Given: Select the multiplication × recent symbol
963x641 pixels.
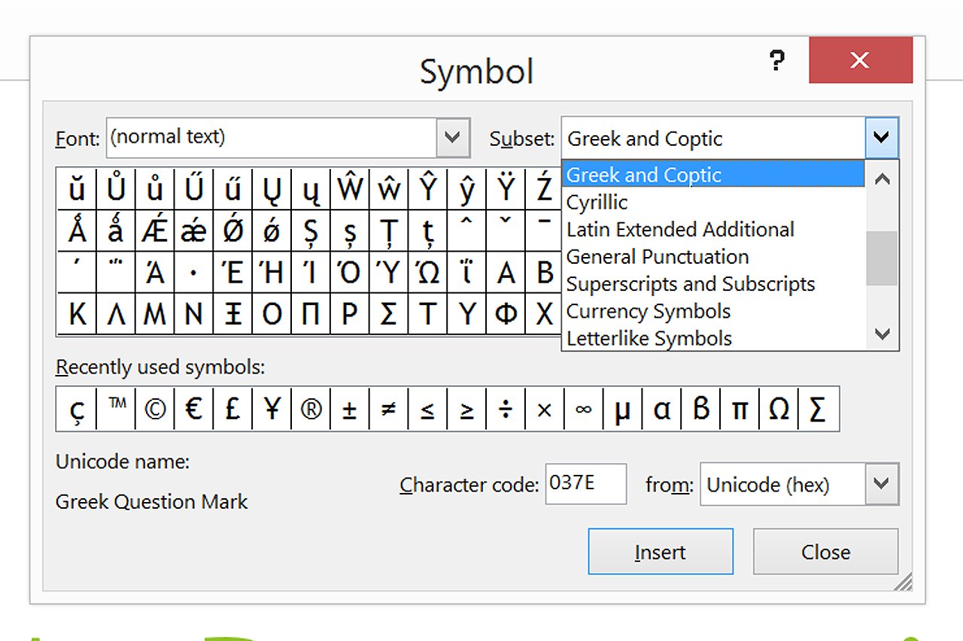Looking at the screenshot, I should (545, 409).
